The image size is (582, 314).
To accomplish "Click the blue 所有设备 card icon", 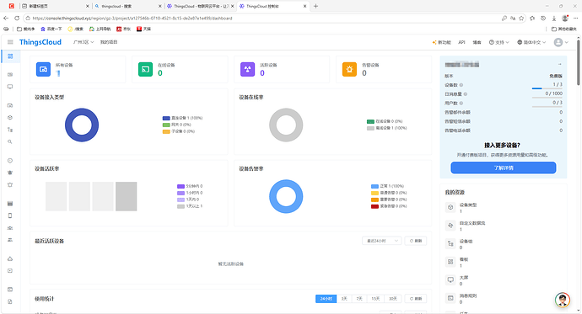I will point(43,69).
